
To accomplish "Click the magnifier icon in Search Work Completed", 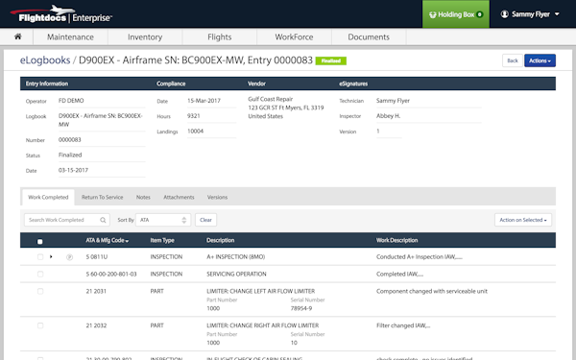I will point(103,220).
